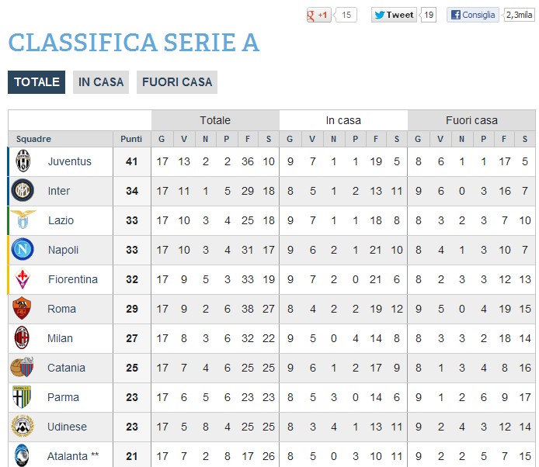539x467 pixels.
Task: Switch to the FUORI CASA tab
Action: [x=177, y=82]
